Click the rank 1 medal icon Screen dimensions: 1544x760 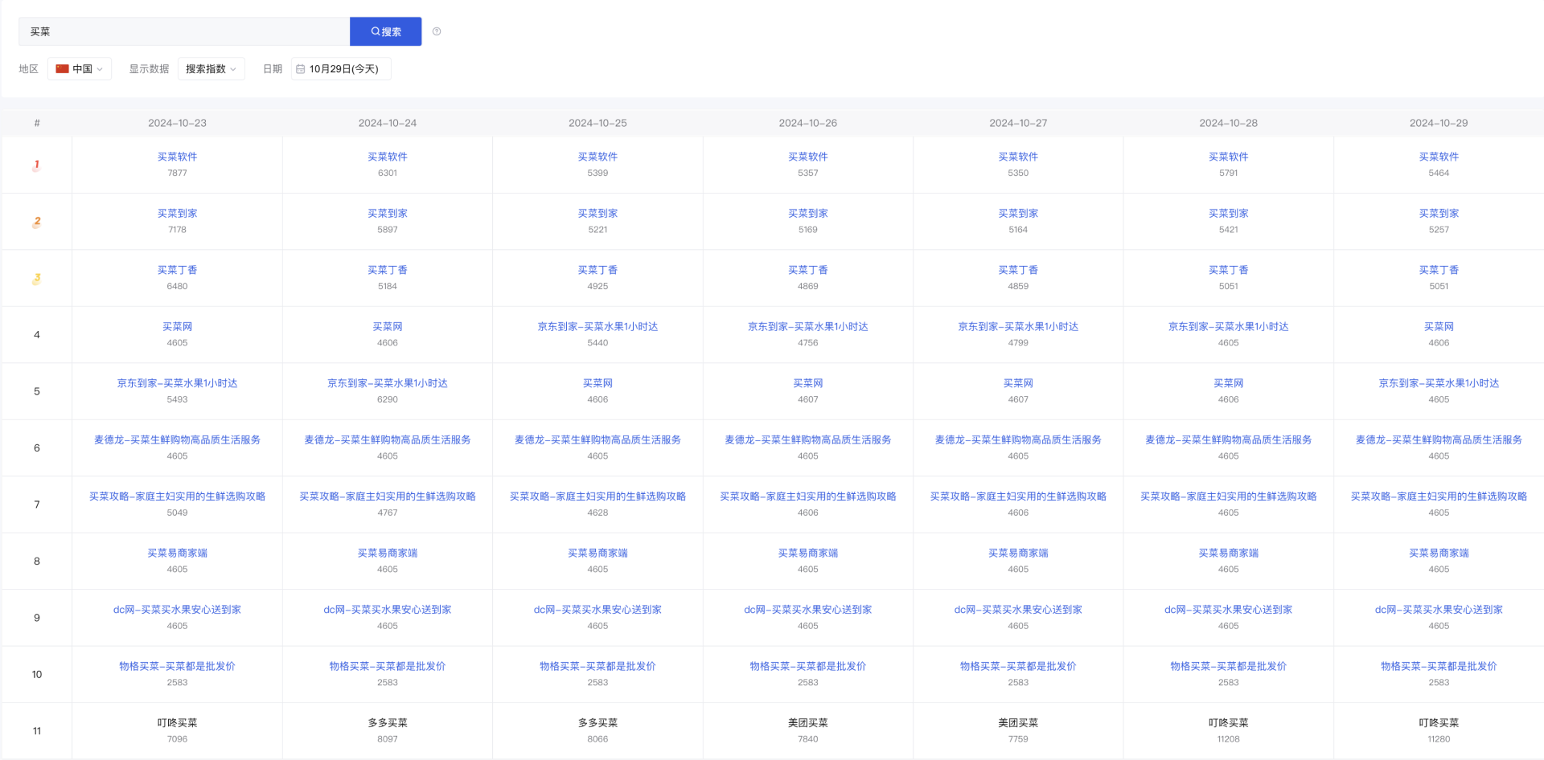tap(36, 165)
